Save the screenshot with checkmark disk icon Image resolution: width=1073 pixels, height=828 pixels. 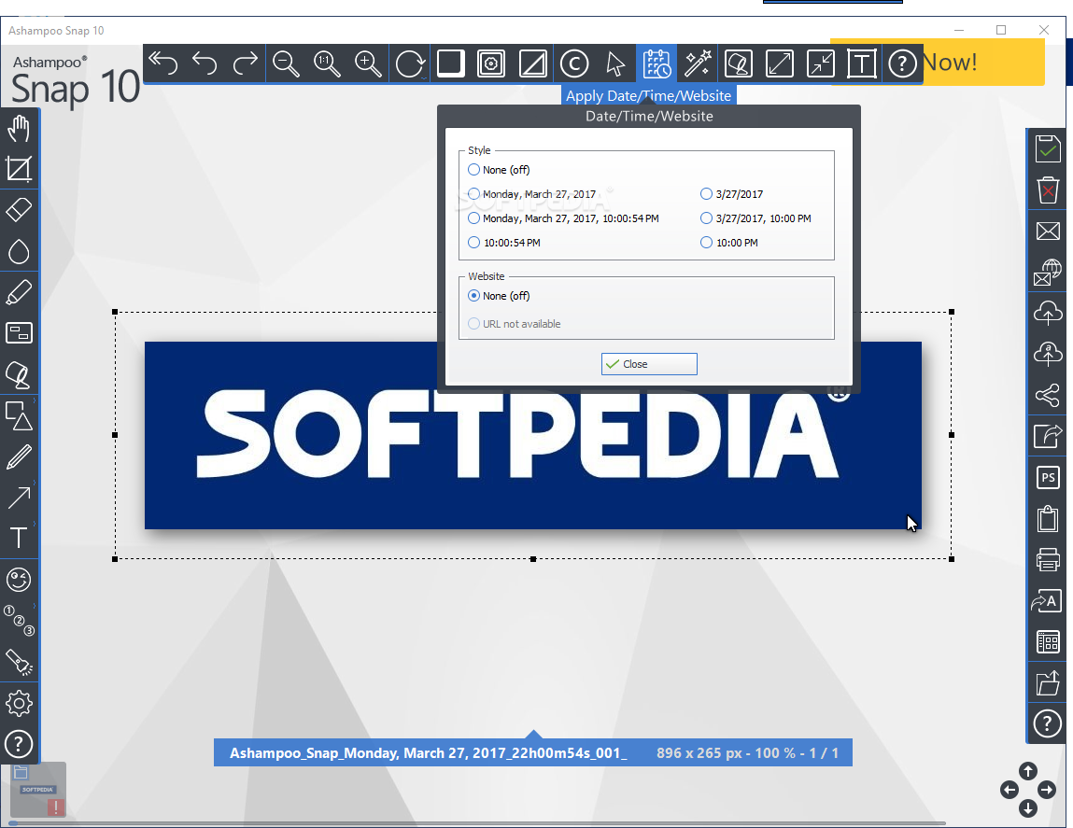pos(1048,148)
